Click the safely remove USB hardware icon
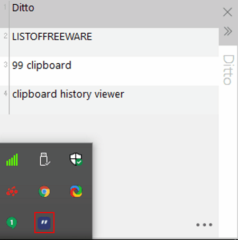Screen dimensions: 238x240 point(45,159)
